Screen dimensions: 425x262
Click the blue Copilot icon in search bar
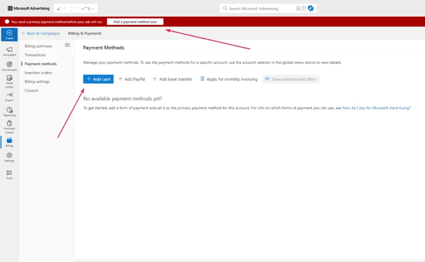(x=311, y=8)
